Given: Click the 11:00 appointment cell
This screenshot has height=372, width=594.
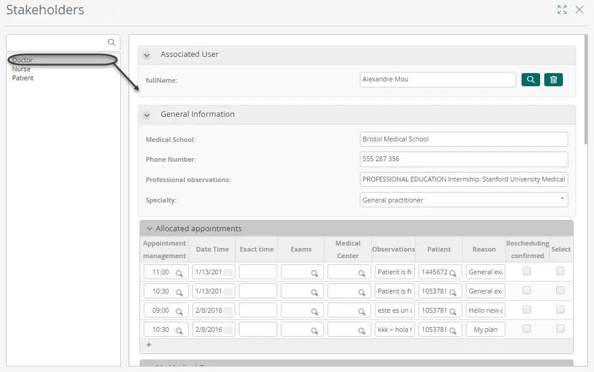Looking at the screenshot, I should point(166,272).
